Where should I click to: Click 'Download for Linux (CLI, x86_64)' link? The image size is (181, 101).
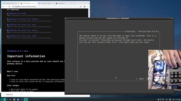tap(24, 19)
